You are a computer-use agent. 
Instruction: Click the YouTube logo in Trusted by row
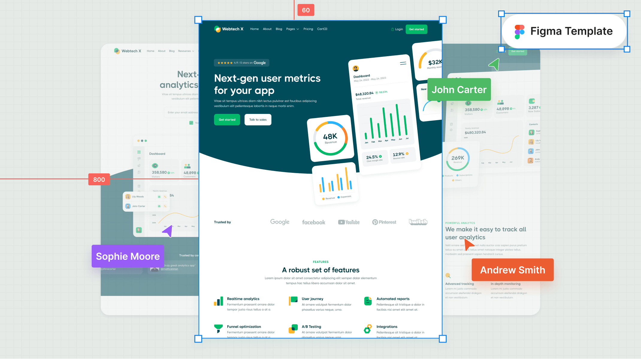(x=349, y=222)
